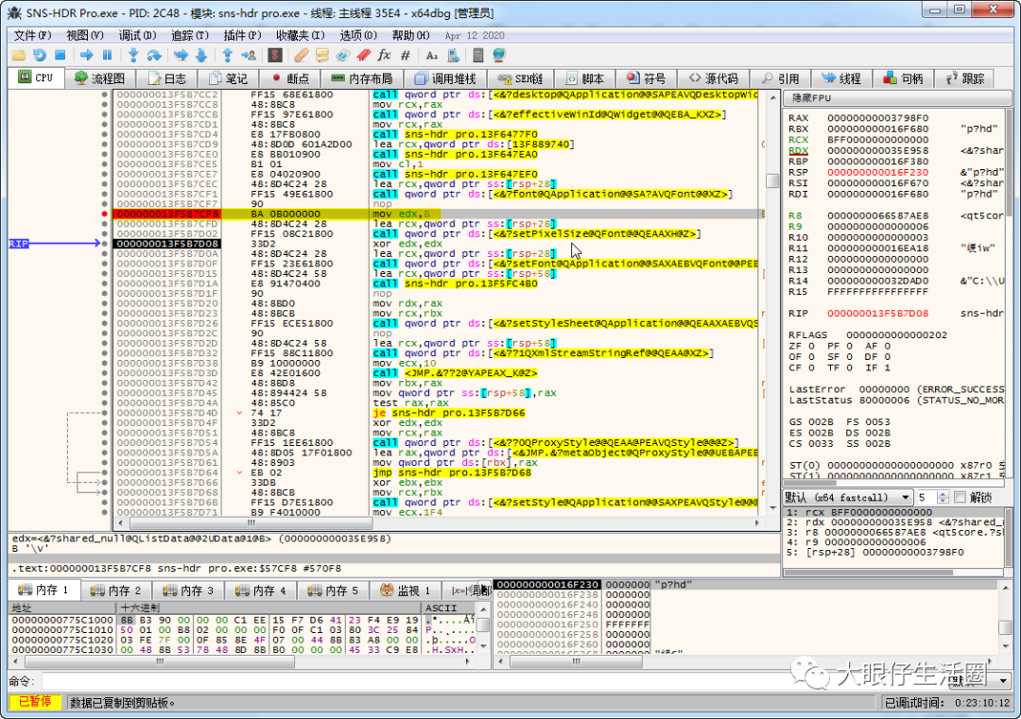Select the 内存 2 dump tab
The image size is (1021, 719).
pyautogui.click(x=116, y=591)
